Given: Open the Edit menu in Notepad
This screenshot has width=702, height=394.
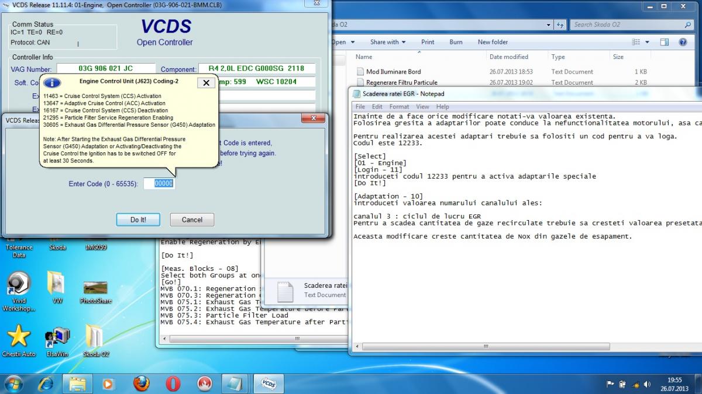Looking at the screenshot, I should coord(377,107).
